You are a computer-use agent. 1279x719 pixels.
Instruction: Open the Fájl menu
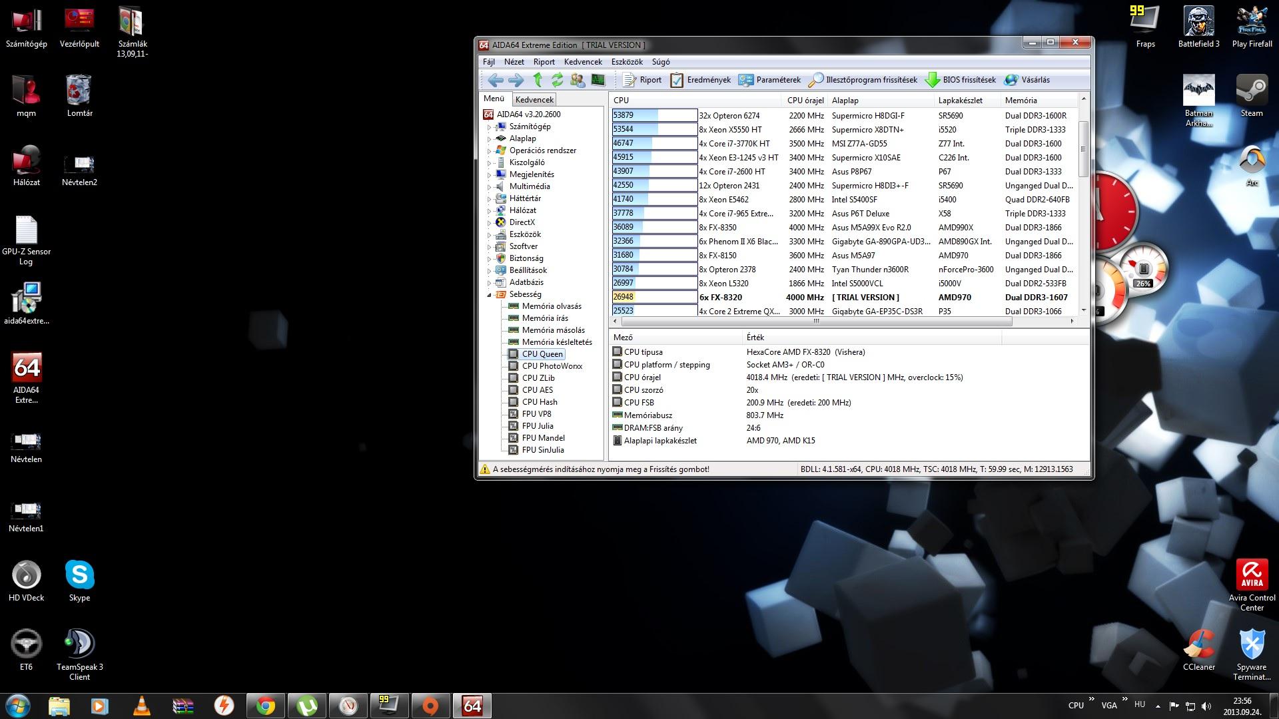click(488, 62)
